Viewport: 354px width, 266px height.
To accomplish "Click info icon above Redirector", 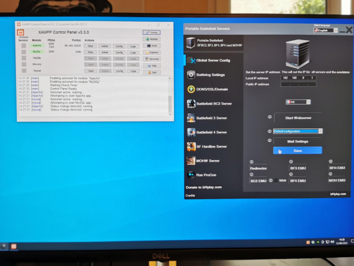I will (x=251, y=162).
